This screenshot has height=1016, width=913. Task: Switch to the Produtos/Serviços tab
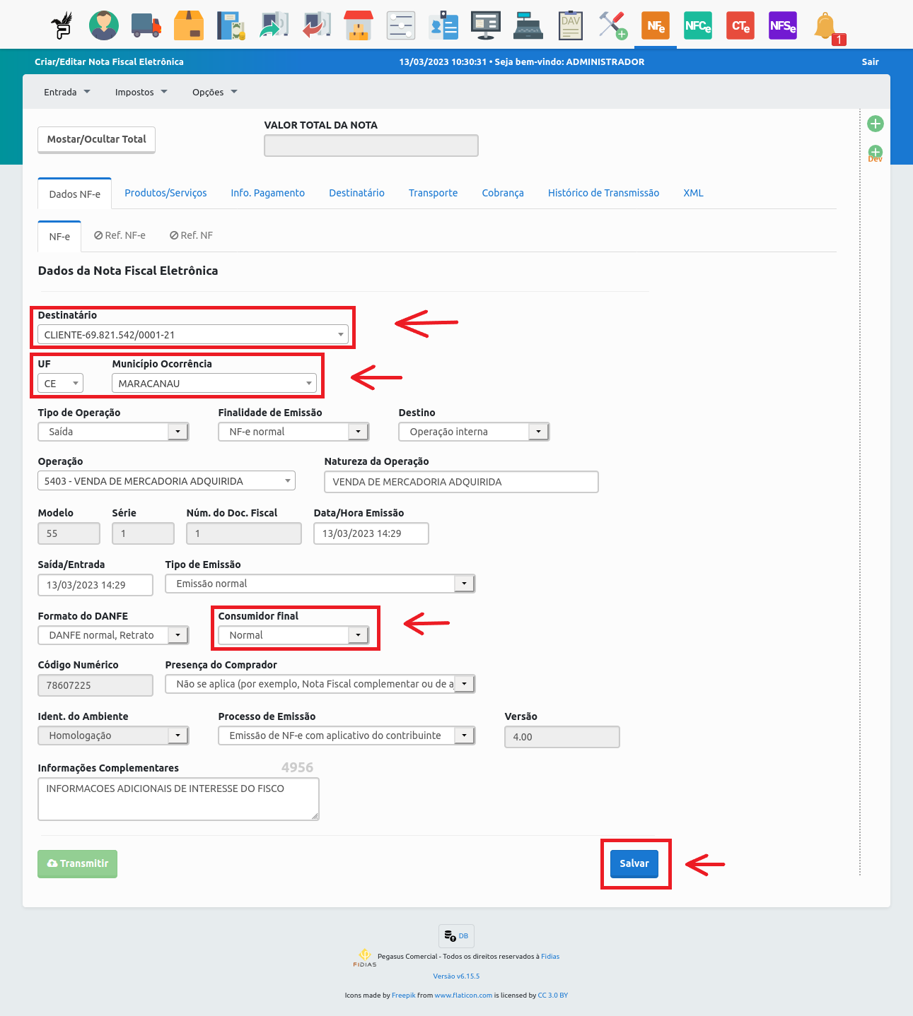pos(165,193)
